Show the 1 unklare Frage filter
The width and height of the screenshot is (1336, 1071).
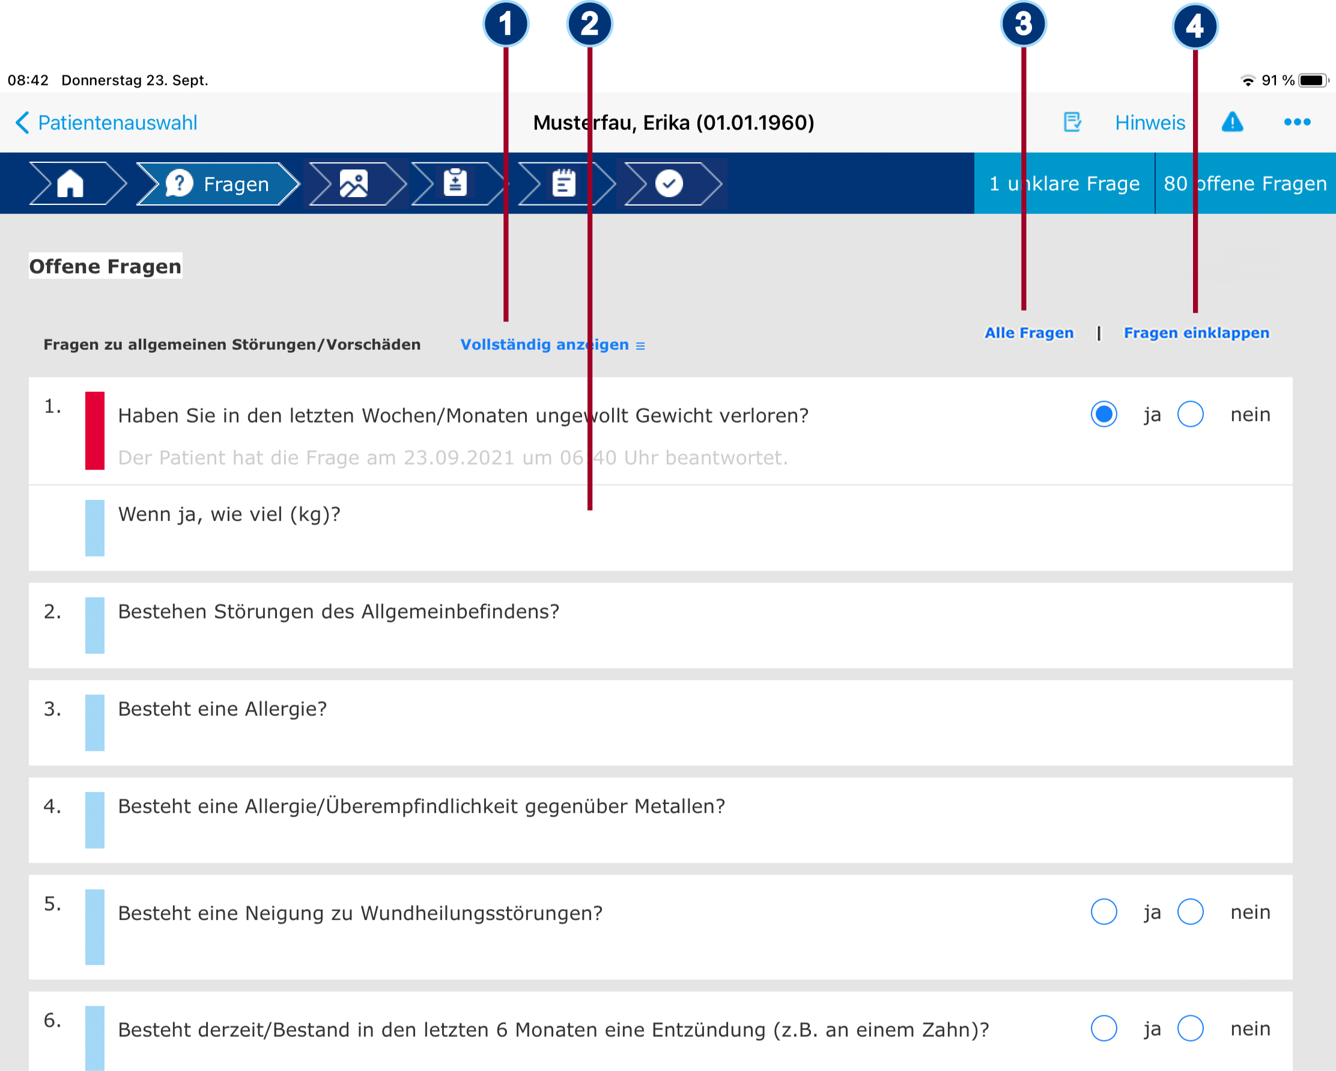click(x=1064, y=183)
